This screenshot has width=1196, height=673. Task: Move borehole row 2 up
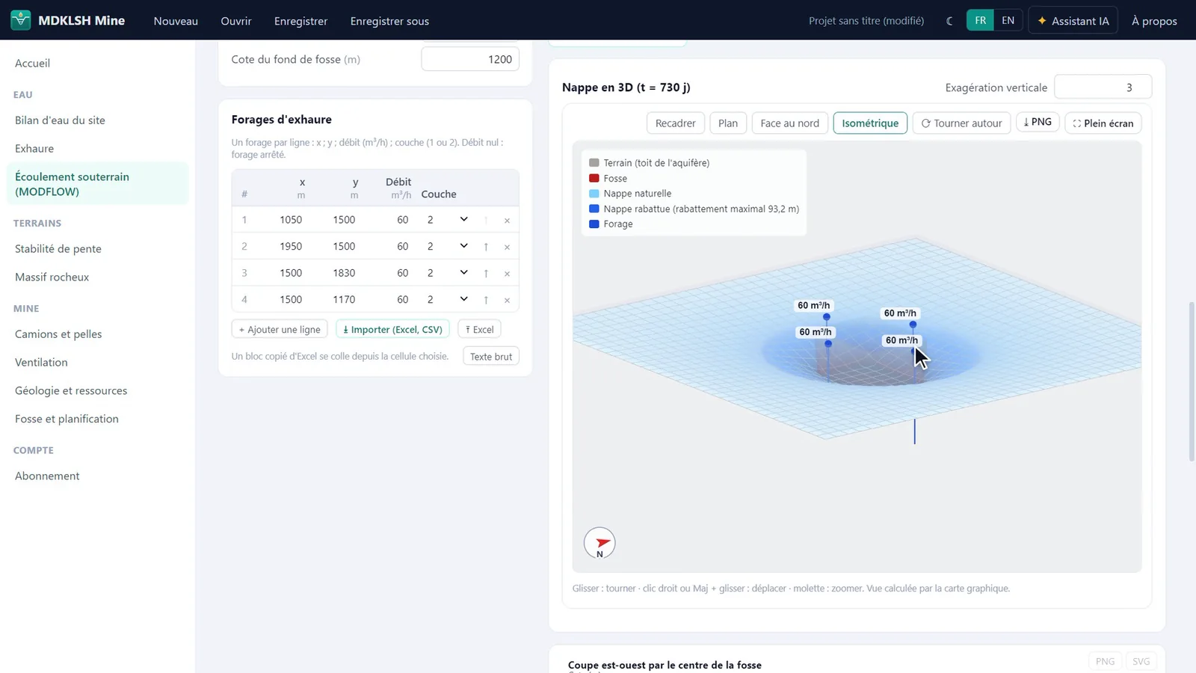point(486,247)
